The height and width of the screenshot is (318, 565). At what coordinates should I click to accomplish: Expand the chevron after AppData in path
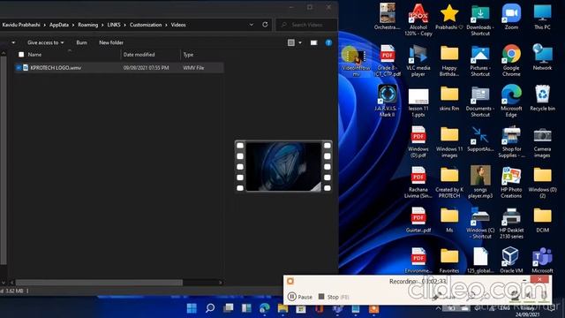point(73,25)
